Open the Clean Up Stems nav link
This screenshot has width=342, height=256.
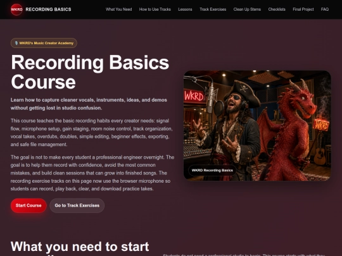pyautogui.click(x=247, y=9)
